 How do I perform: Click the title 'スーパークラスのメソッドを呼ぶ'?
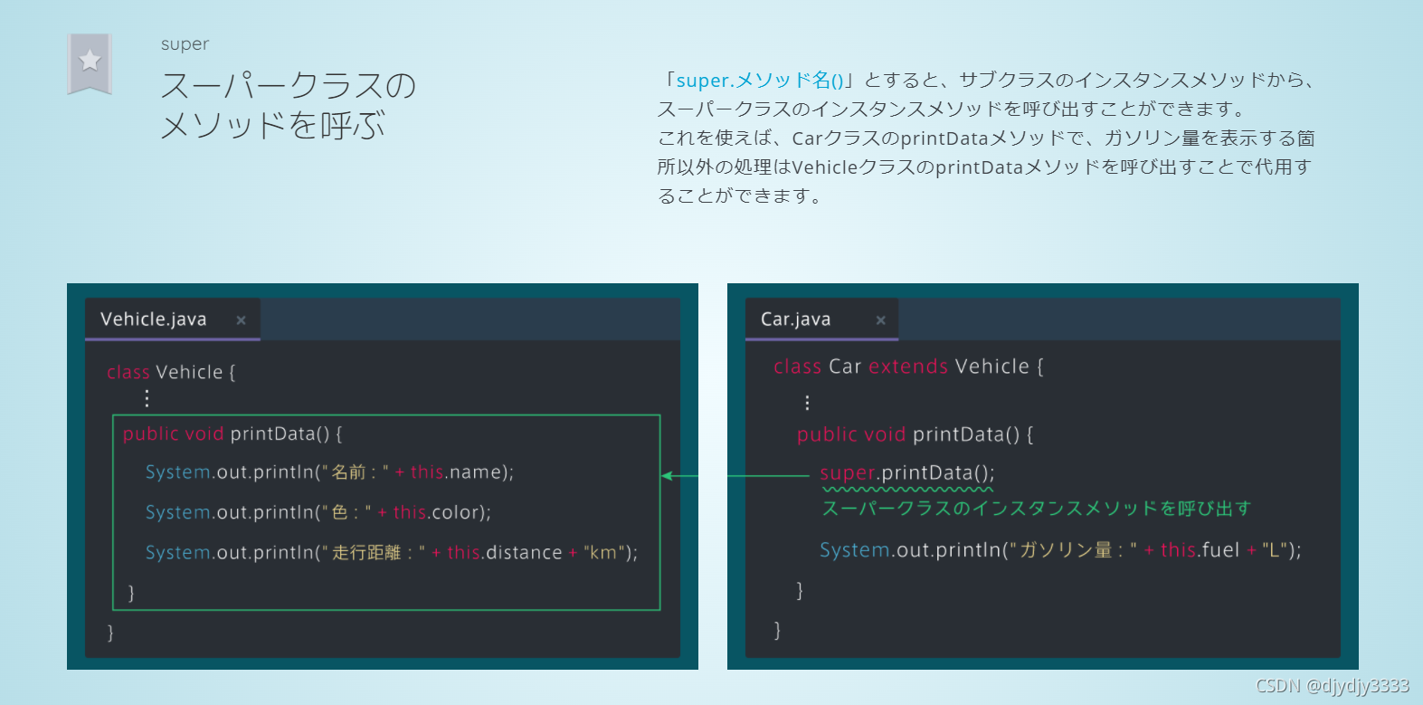288,105
